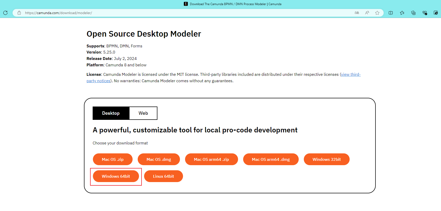
Task: Switch to the Desktop tab
Action: click(111, 113)
